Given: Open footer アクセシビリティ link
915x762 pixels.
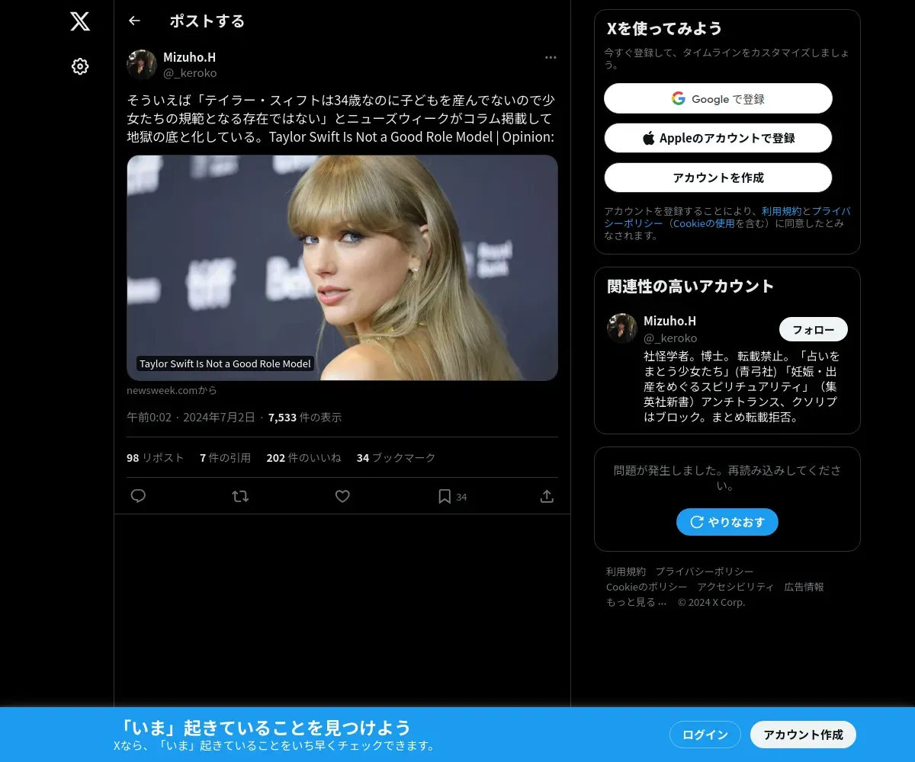Looking at the screenshot, I should click(x=736, y=587).
